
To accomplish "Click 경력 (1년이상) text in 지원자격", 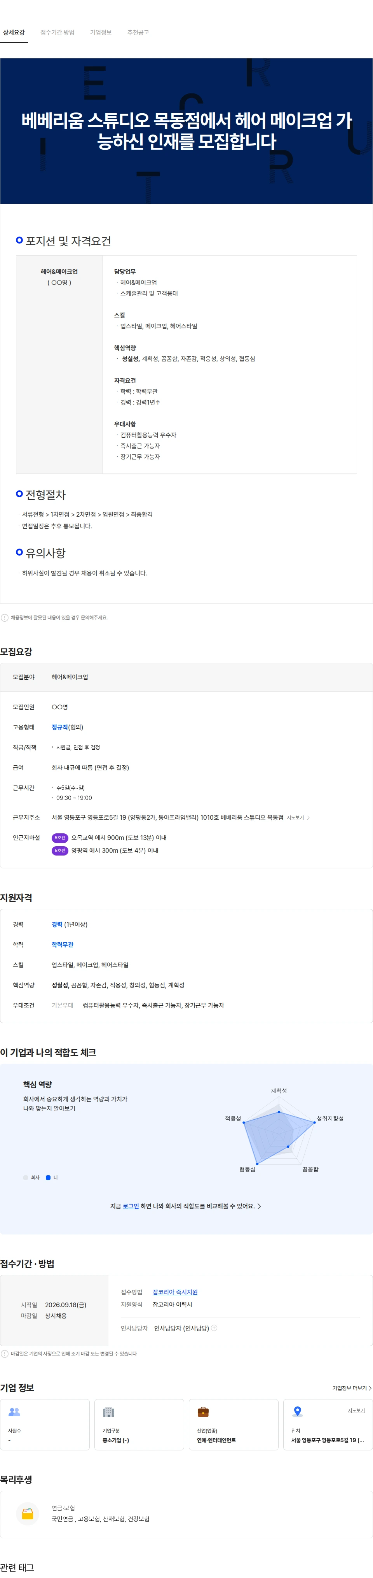I will point(69,924).
